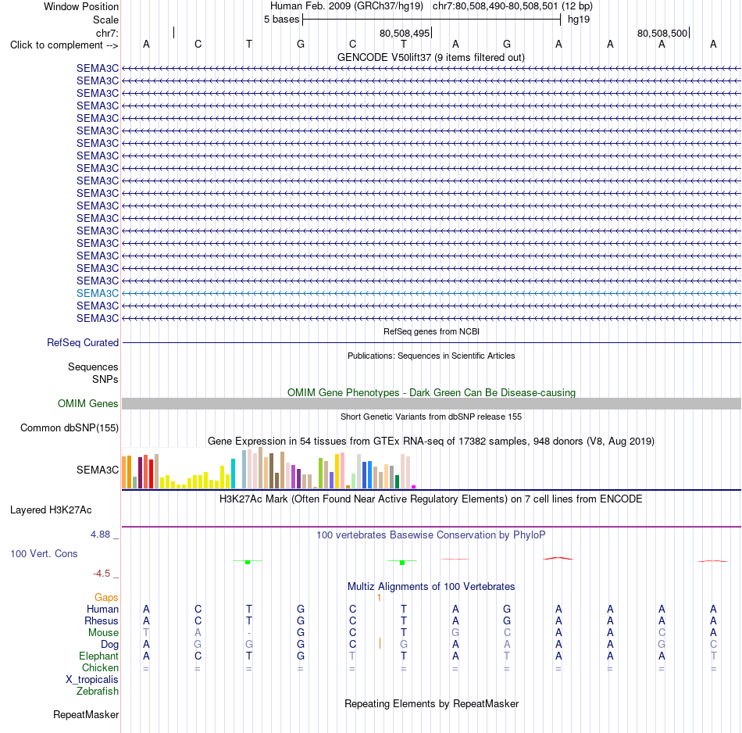Image resolution: width=742 pixels, height=733 pixels.
Task: Click the 5 bases scale label
Action: point(281,20)
